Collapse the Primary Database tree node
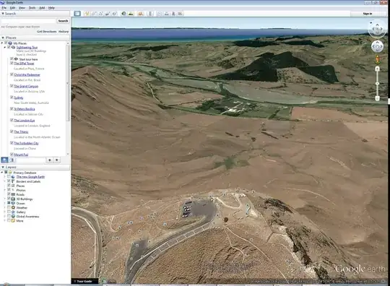 [x=2, y=172]
